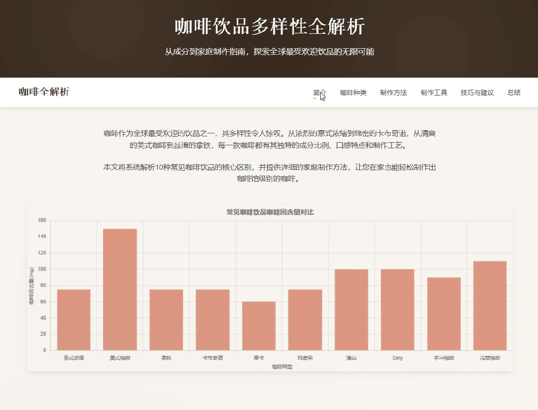Viewport: 538px width, 410px height.
Task: Select the Dirty coffee bar
Action: tap(398, 309)
